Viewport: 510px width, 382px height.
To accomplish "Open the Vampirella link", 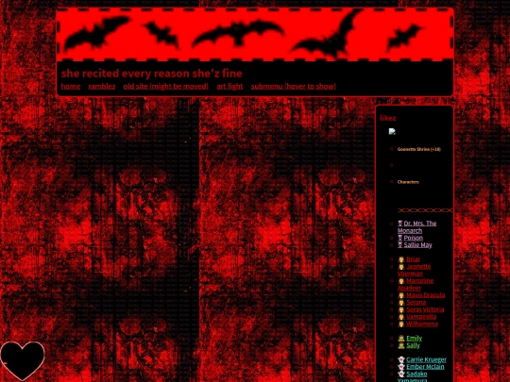I will coord(421,316).
